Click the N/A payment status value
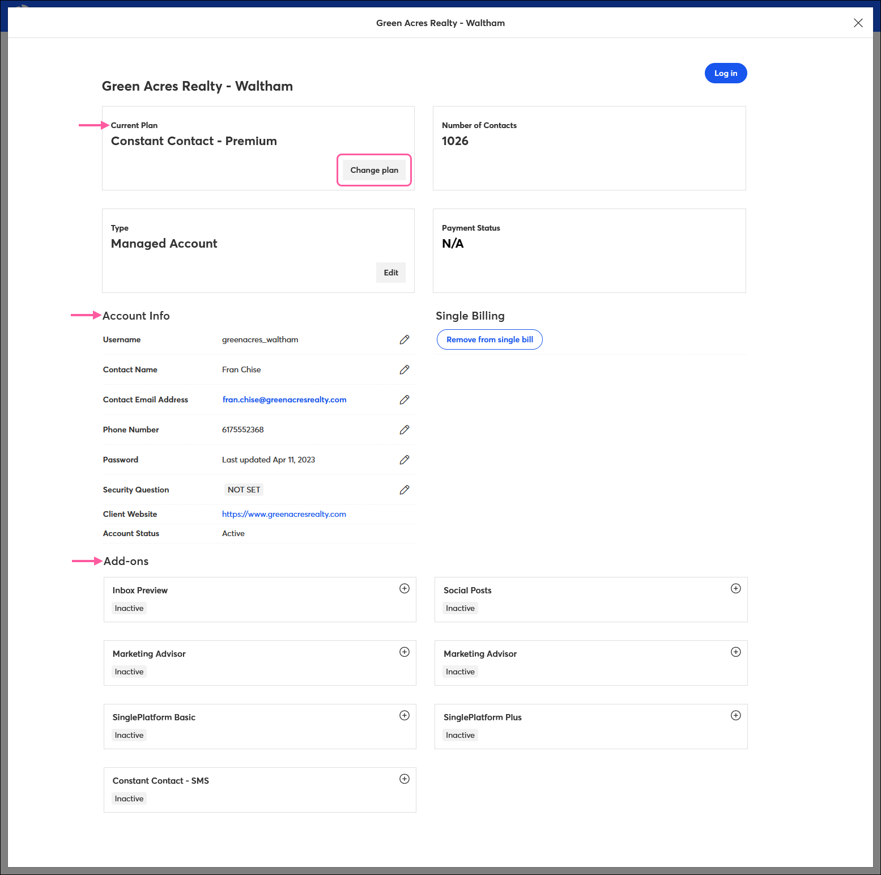 (x=453, y=244)
